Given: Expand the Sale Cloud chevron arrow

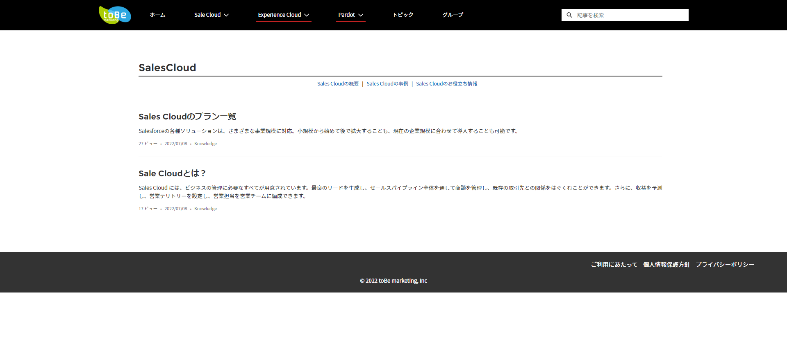Looking at the screenshot, I should point(226,15).
